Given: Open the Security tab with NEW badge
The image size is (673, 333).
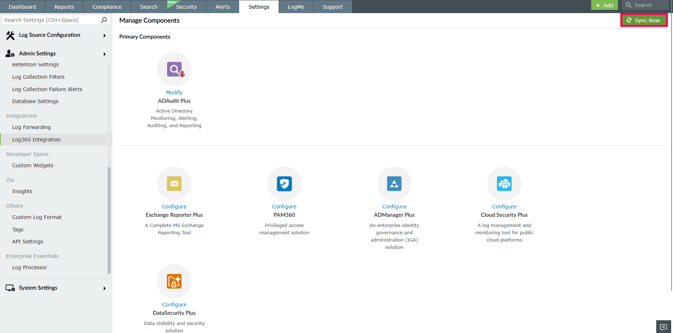Looking at the screenshot, I should pos(186,7).
